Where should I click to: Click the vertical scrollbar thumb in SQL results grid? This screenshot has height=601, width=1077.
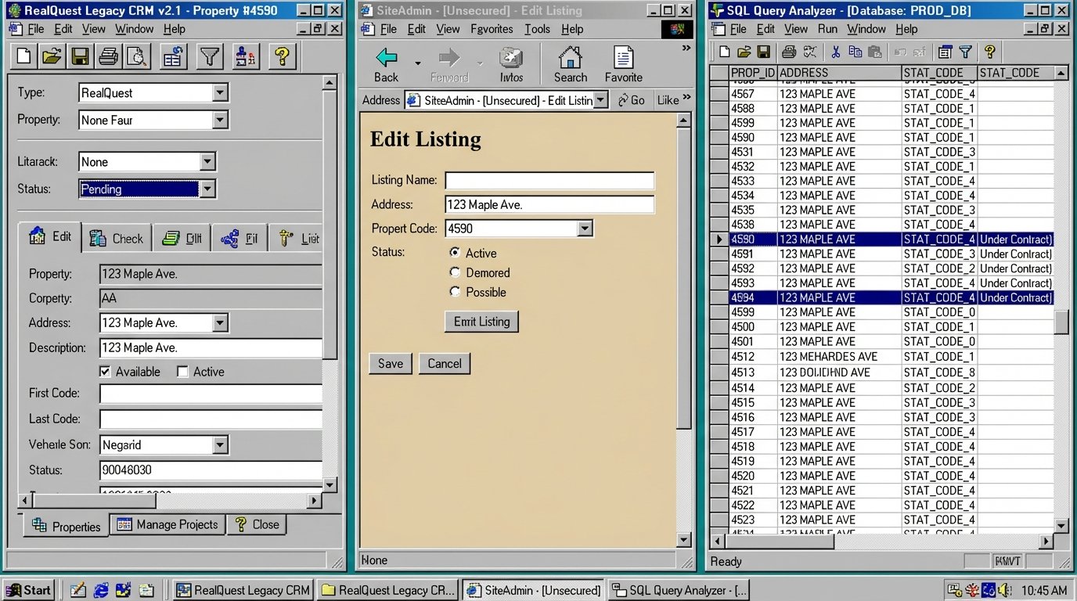point(1061,321)
